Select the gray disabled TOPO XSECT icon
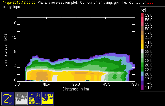Screen dimensions: 165x106 (21, 99)
